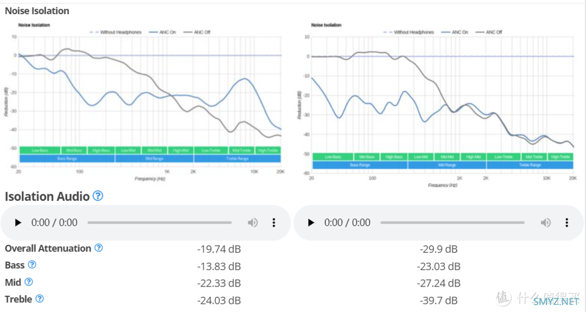
Task: Open help icon next to Overall Attenuation
Action: click(x=99, y=248)
